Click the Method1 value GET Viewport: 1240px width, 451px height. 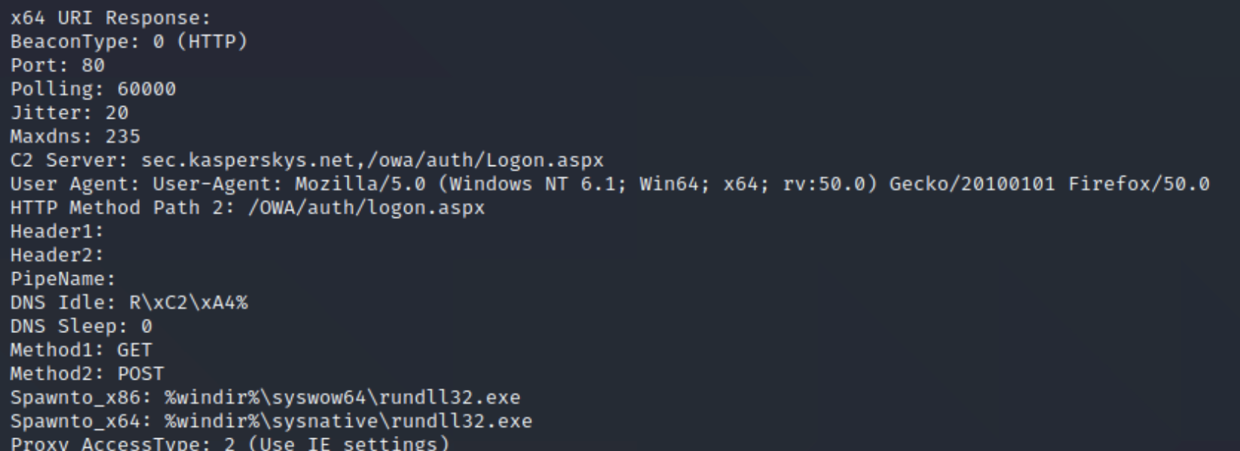click(134, 350)
